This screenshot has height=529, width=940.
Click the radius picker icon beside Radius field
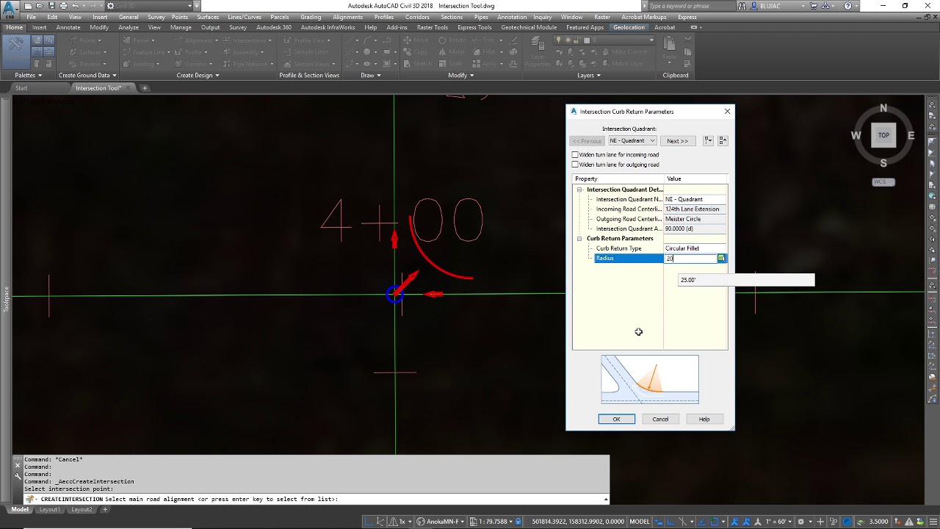[x=721, y=259]
